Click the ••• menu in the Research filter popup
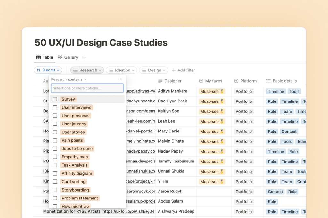Image resolution: width=328 pixels, height=218 pixels. [121, 79]
